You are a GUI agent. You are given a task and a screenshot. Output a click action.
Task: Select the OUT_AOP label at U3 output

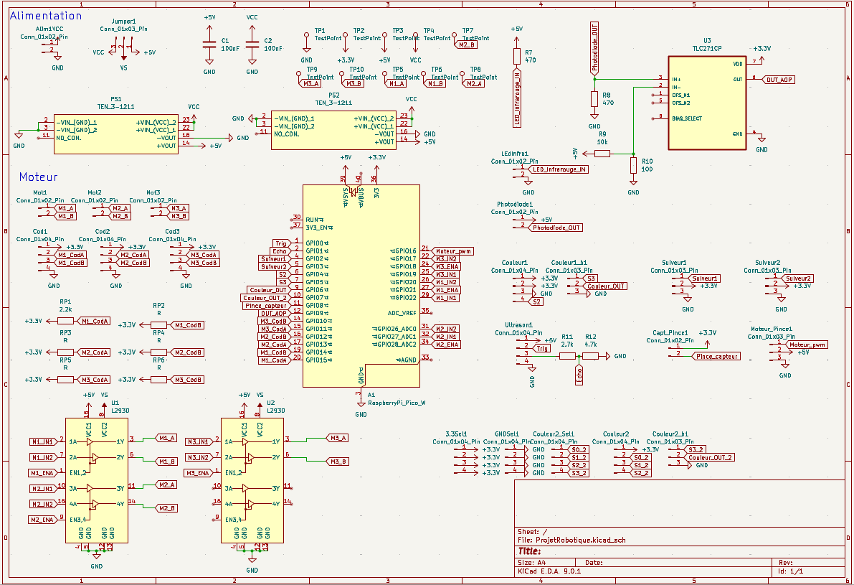[x=779, y=79]
